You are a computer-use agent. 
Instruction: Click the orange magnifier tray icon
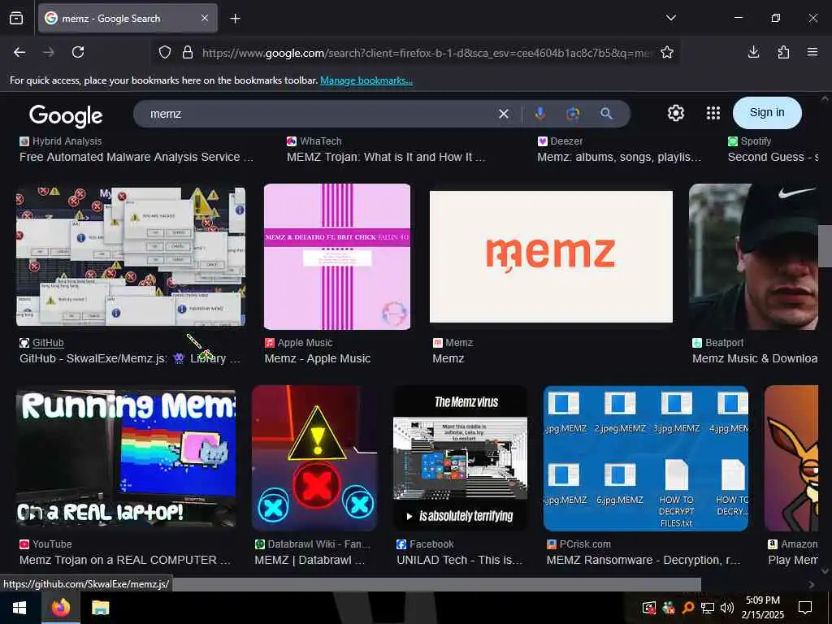tap(687, 608)
